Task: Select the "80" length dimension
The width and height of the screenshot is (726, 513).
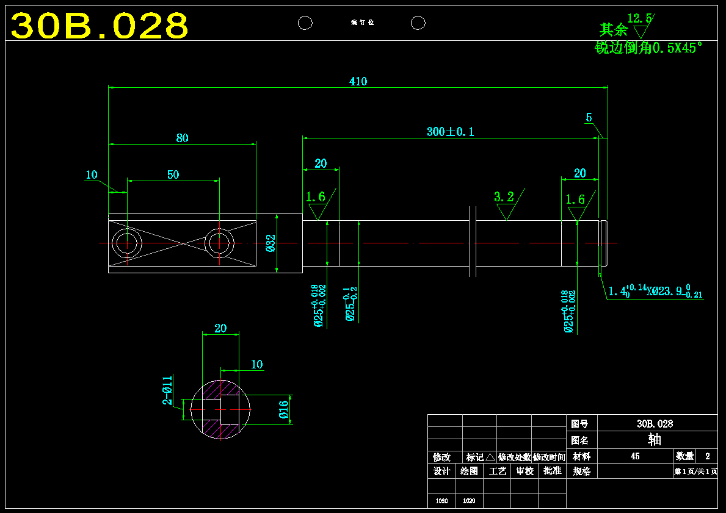Action: 183,138
